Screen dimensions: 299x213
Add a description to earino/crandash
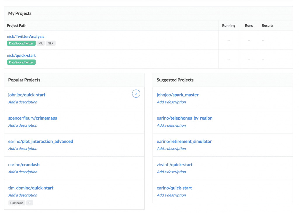tap(23, 172)
